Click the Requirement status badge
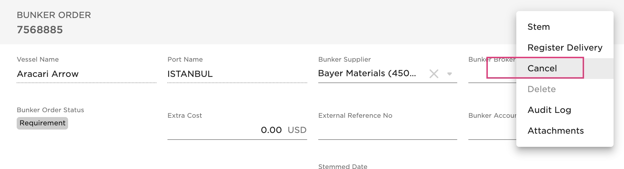 42,123
